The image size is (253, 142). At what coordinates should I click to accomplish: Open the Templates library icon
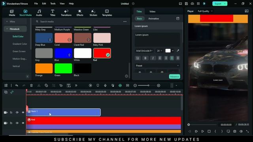click(x=107, y=13)
